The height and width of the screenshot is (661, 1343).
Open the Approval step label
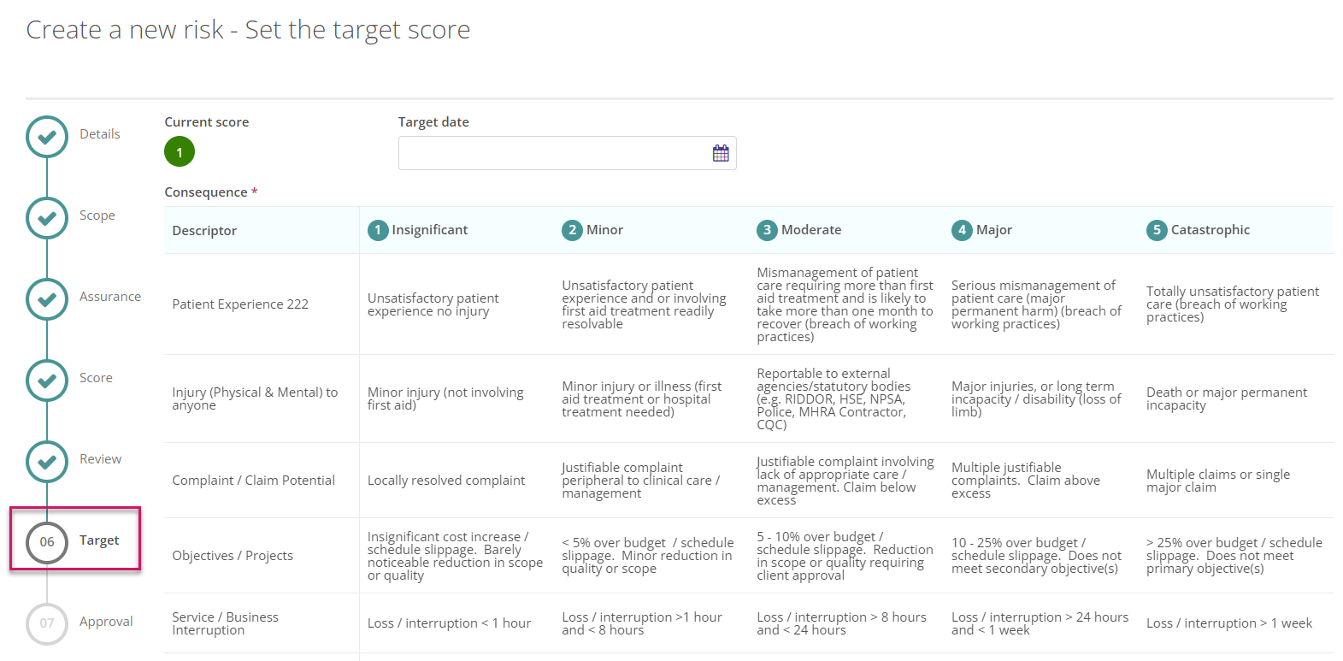106,622
